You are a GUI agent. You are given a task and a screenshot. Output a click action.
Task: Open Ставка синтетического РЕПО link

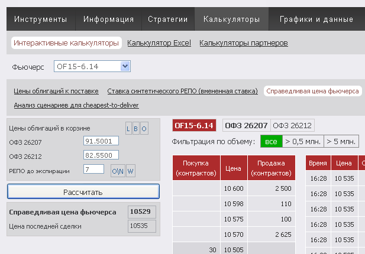tap(182, 91)
